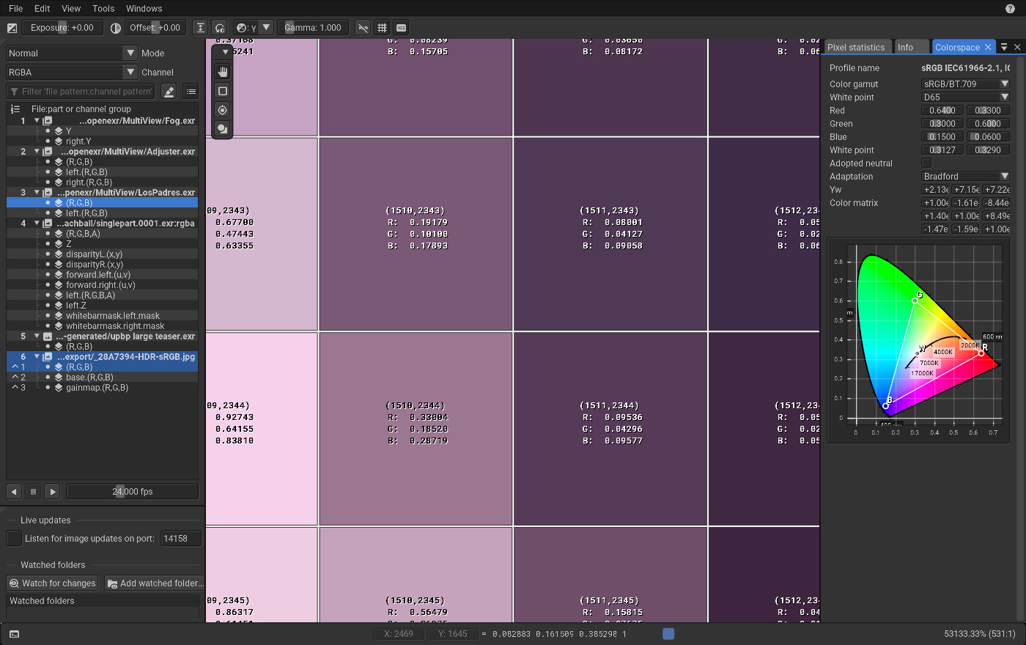Open the Color gamut dropdown

[965, 84]
